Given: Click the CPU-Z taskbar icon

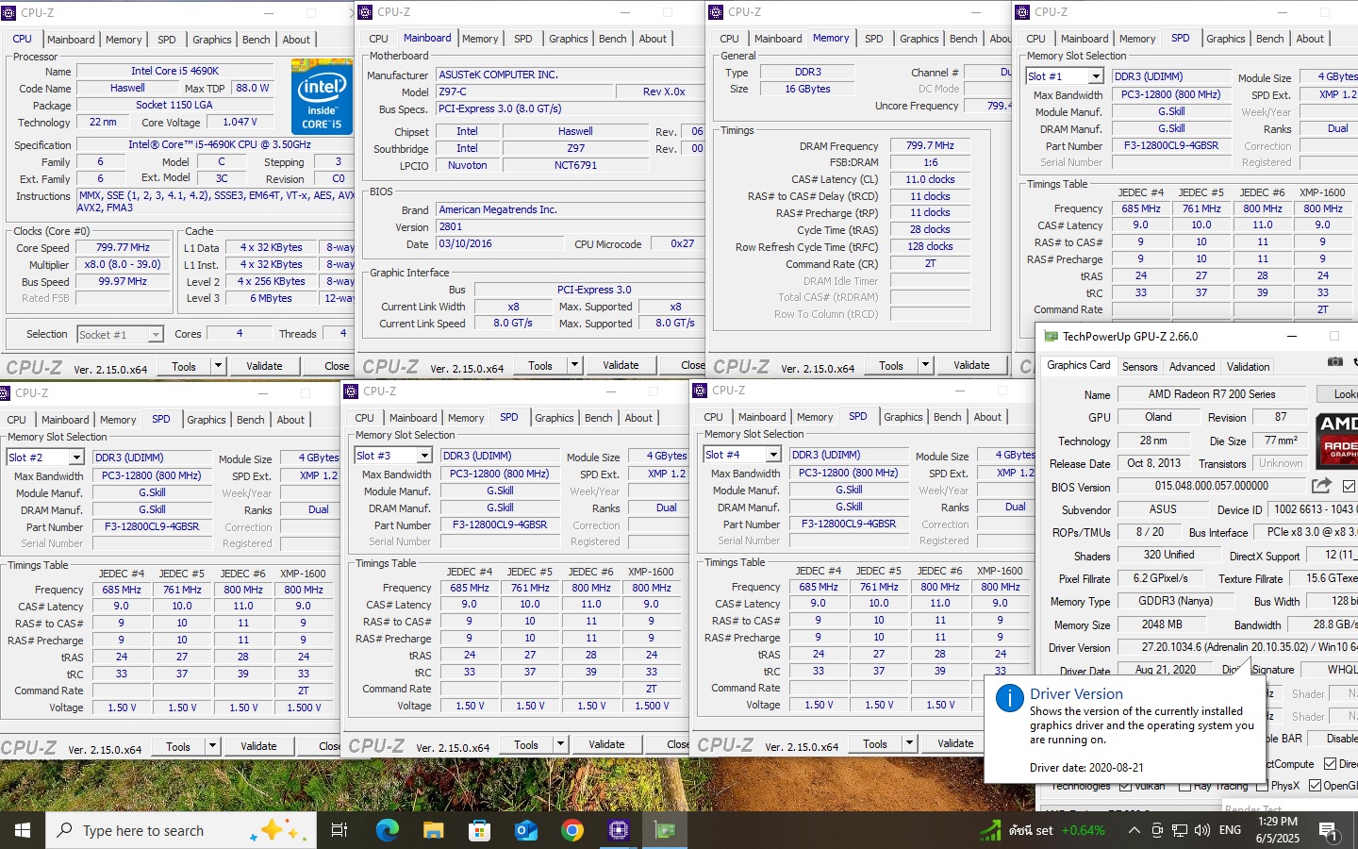Looking at the screenshot, I should [619, 830].
